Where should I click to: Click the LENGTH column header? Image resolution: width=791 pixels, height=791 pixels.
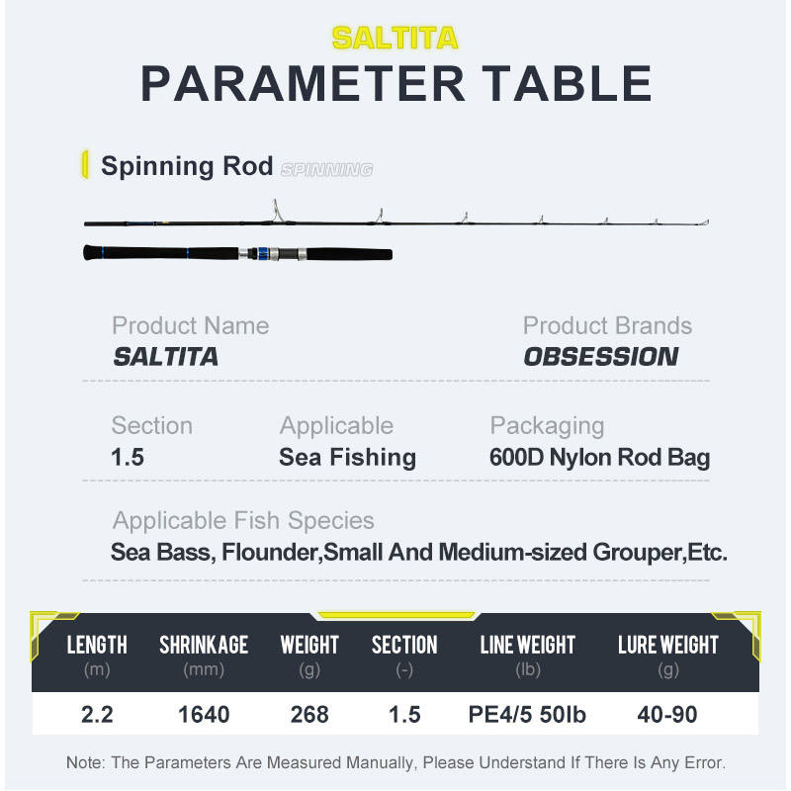point(97,646)
